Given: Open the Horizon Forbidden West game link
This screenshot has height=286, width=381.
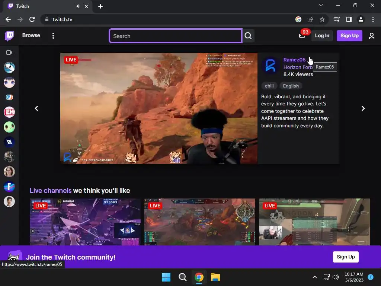Looking at the screenshot, I should click(298, 67).
